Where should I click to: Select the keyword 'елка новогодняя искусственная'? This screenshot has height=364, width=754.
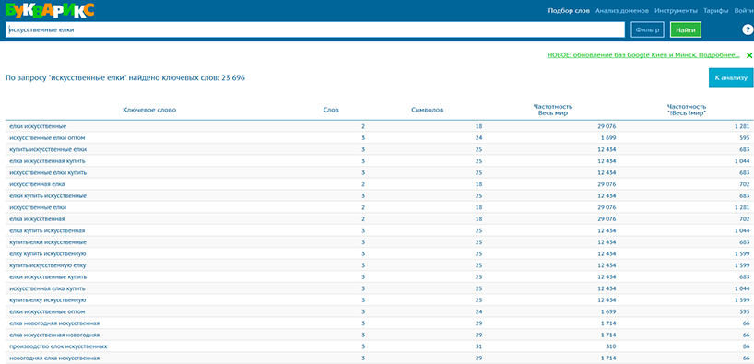(54, 323)
